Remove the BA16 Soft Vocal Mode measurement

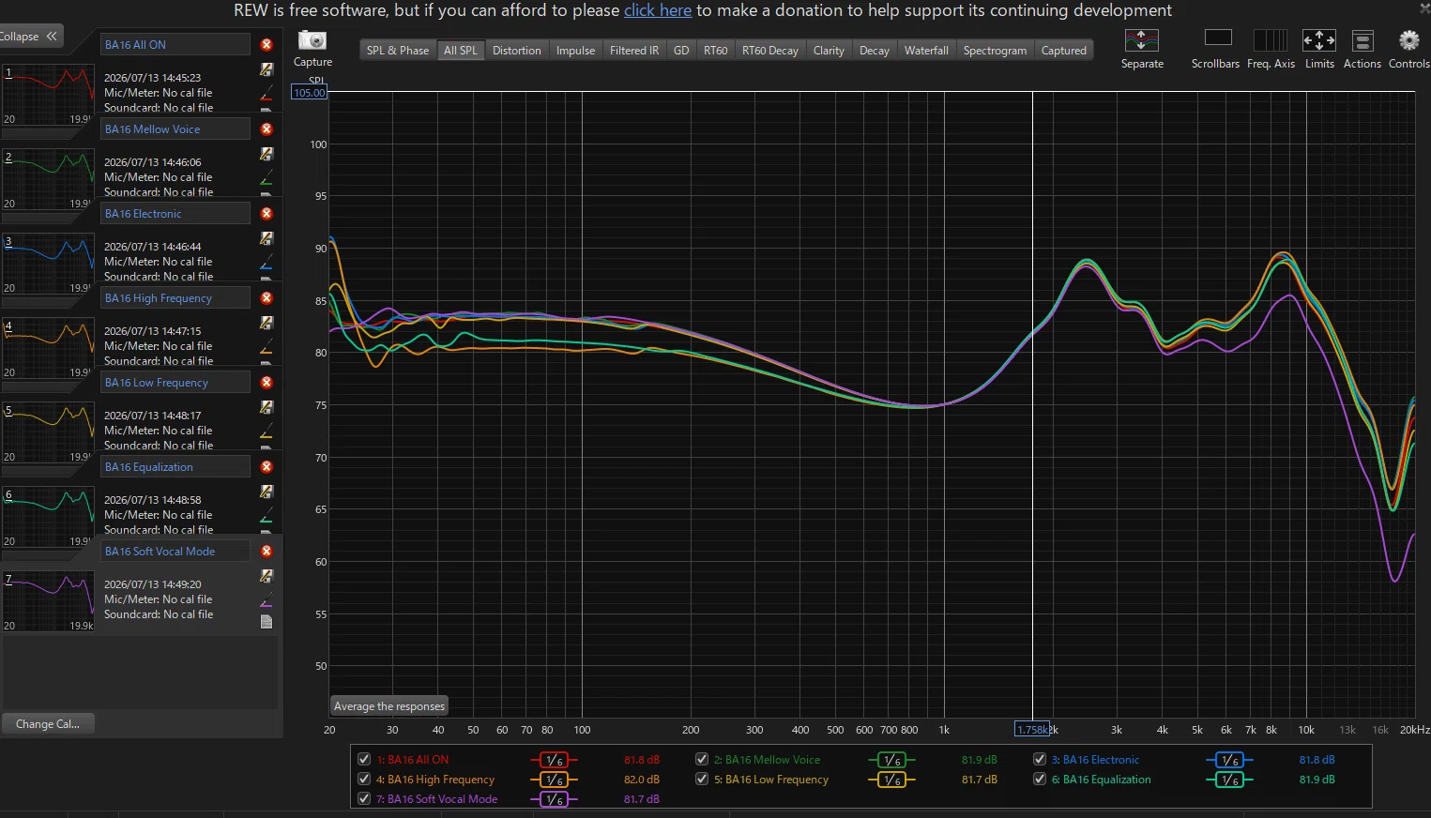click(x=266, y=552)
